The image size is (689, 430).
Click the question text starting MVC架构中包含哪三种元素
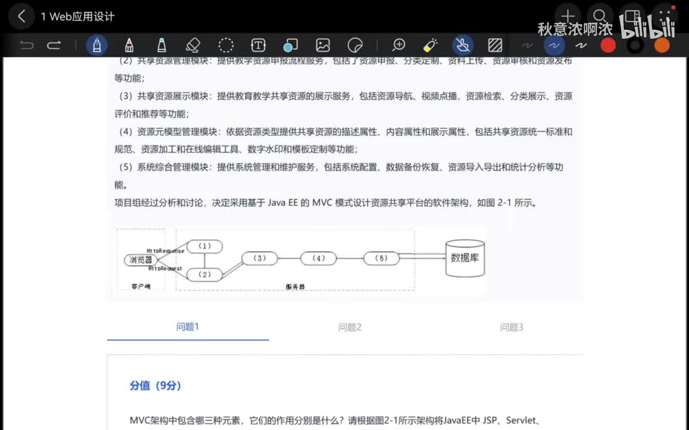tap(336, 420)
